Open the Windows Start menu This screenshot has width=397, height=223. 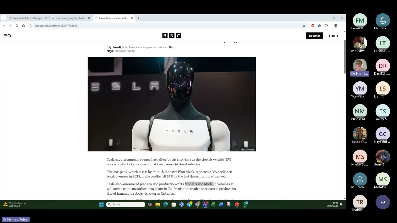[x=101, y=204]
